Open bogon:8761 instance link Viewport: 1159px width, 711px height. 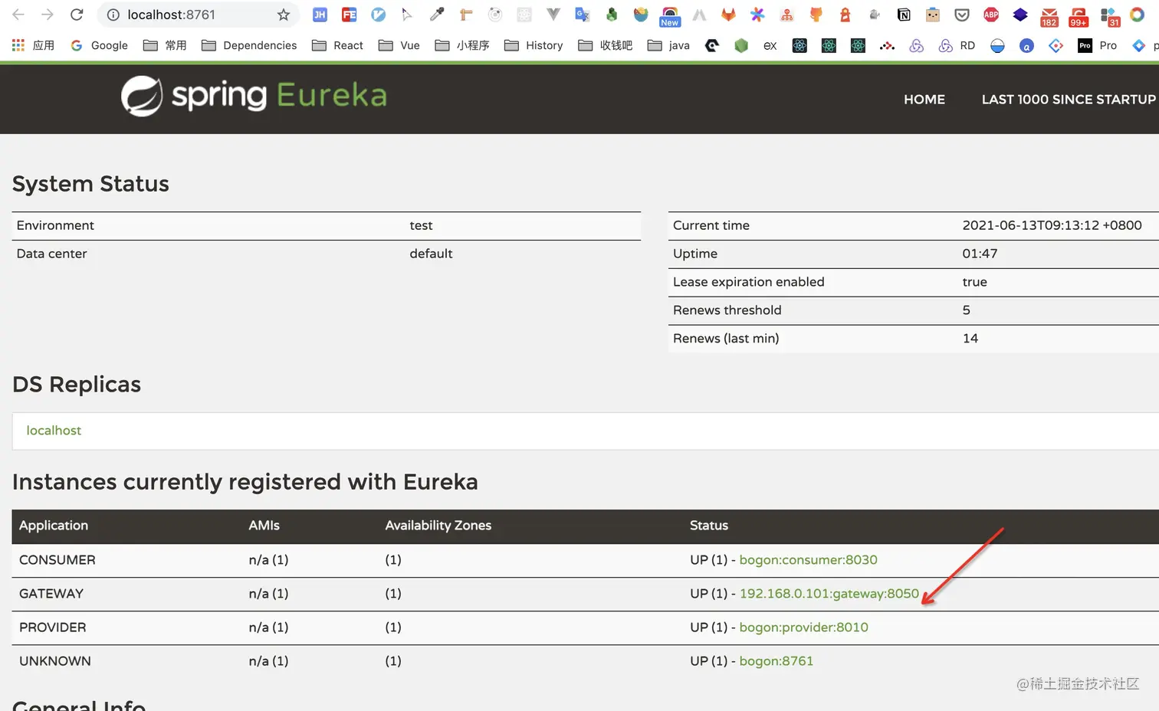click(x=776, y=661)
